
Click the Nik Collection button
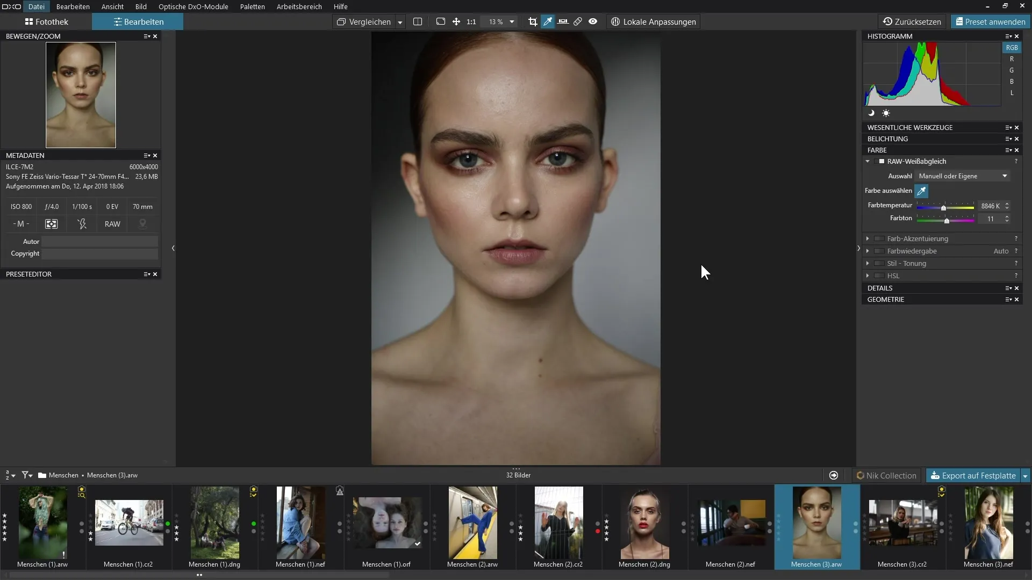[887, 476]
